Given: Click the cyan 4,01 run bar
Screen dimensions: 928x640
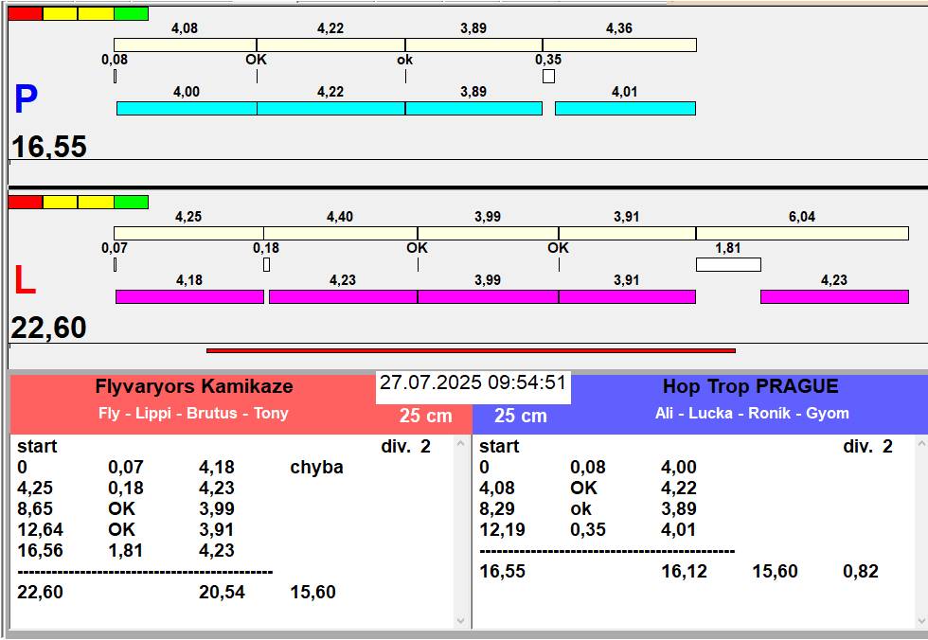Looking at the screenshot, I should (x=625, y=108).
